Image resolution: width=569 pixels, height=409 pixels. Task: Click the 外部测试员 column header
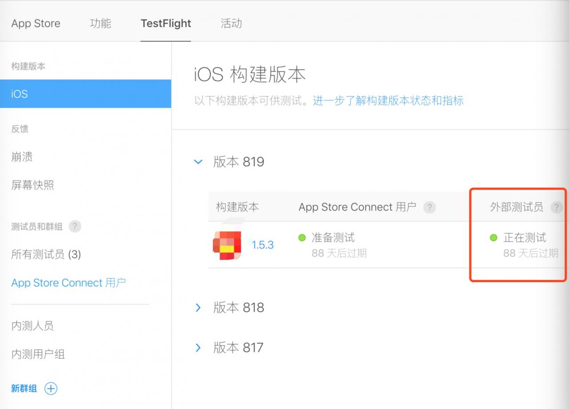pyautogui.click(x=517, y=207)
